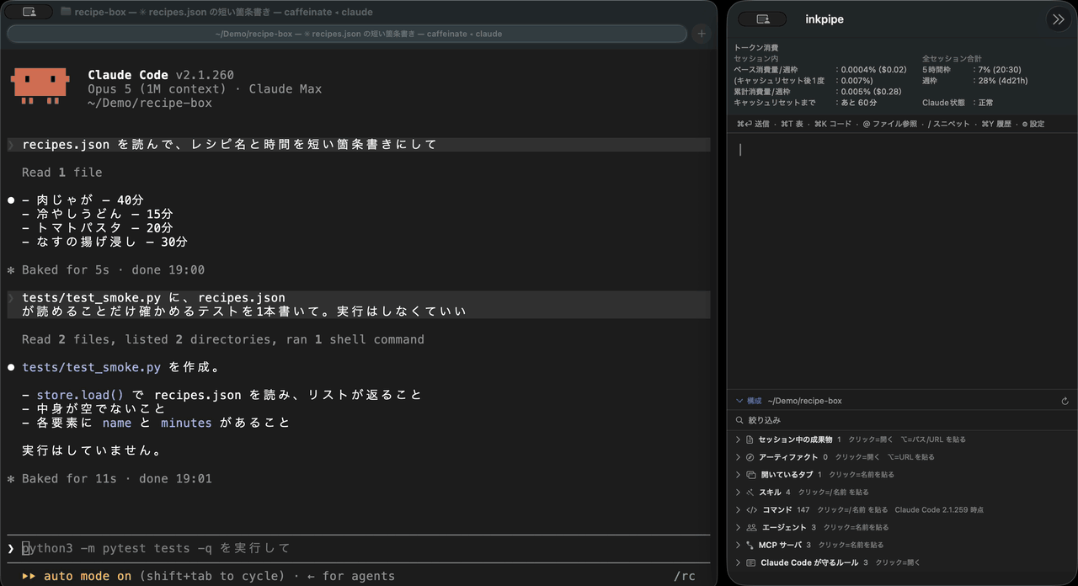Click the Claude Code が守るルール row label

pos(809,562)
